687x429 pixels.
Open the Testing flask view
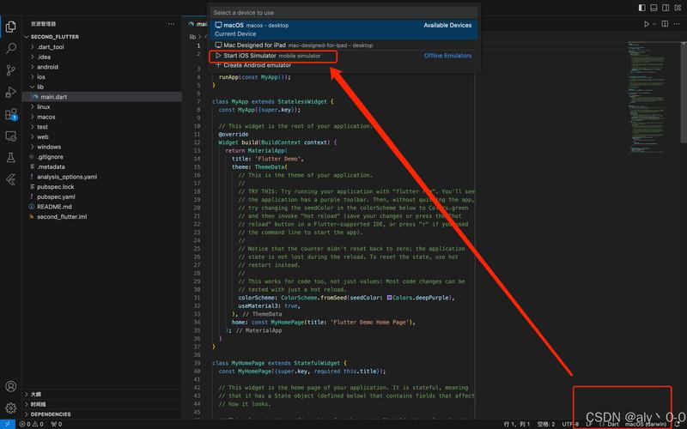click(10, 158)
